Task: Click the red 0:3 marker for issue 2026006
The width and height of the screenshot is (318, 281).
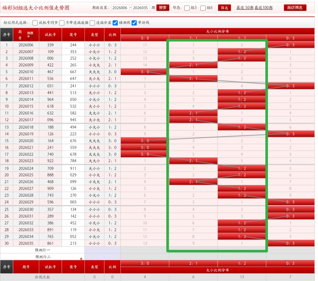Action: point(290,45)
